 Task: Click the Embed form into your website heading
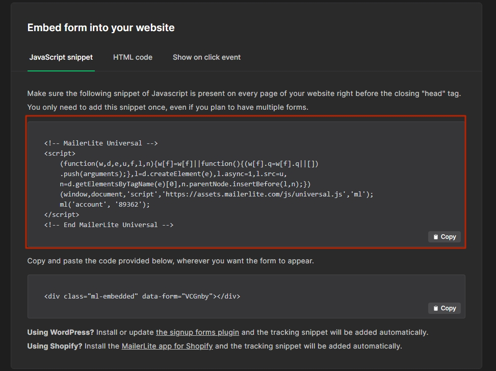coord(101,28)
